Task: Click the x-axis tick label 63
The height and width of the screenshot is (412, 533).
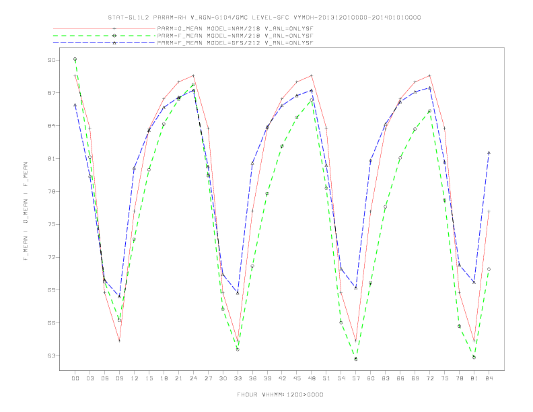Action: tap(386, 378)
